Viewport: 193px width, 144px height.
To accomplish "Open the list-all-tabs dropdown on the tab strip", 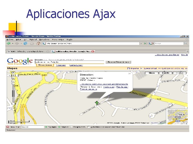I will (x=187, y=51).
